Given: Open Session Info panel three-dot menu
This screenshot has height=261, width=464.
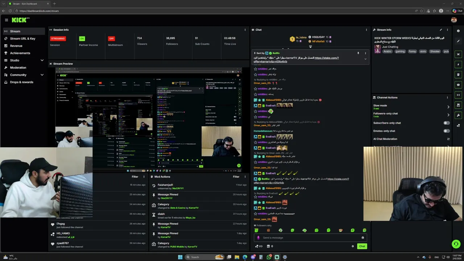Looking at the screenshot, I should (245, 30).
